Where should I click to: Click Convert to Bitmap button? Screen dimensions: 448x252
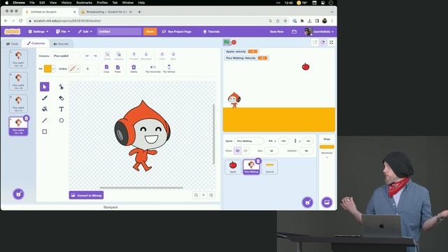[86, 195]
